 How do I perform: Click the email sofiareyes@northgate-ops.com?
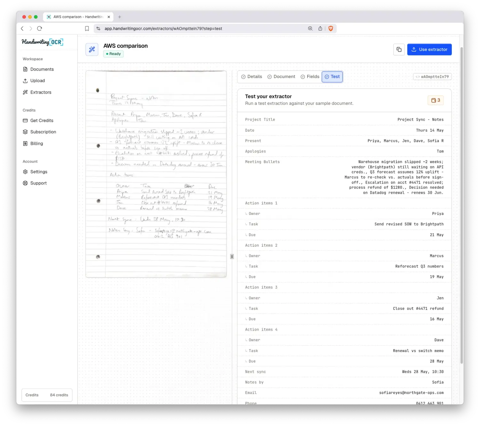point(411,393)
